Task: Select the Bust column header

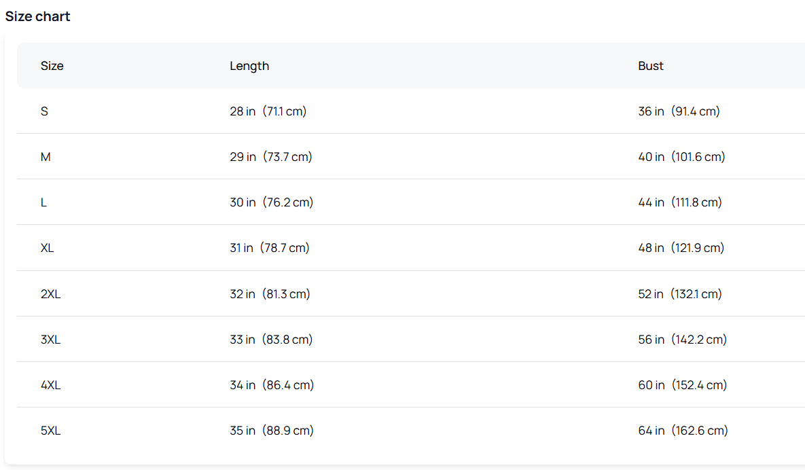Action: (x=651, y=66)
